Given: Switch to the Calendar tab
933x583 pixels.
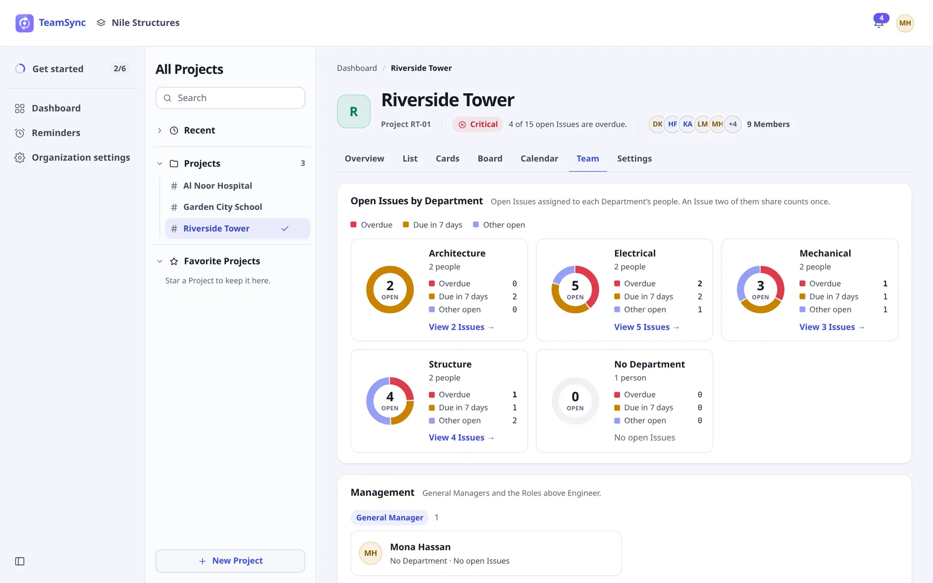Looking at the screenshot, I should [539, 159].
